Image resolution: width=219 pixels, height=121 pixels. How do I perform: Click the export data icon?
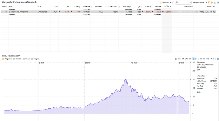pyautogui.click(x=215, y=3)
